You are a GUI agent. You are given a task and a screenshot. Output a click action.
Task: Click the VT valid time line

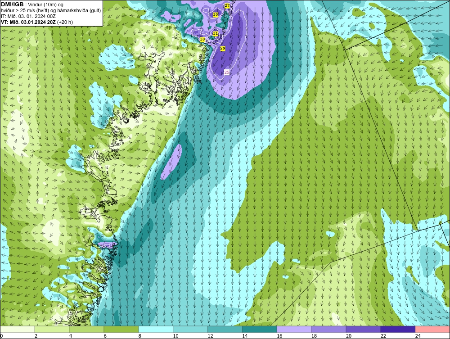pyautogui.click(x=37, y=22)
